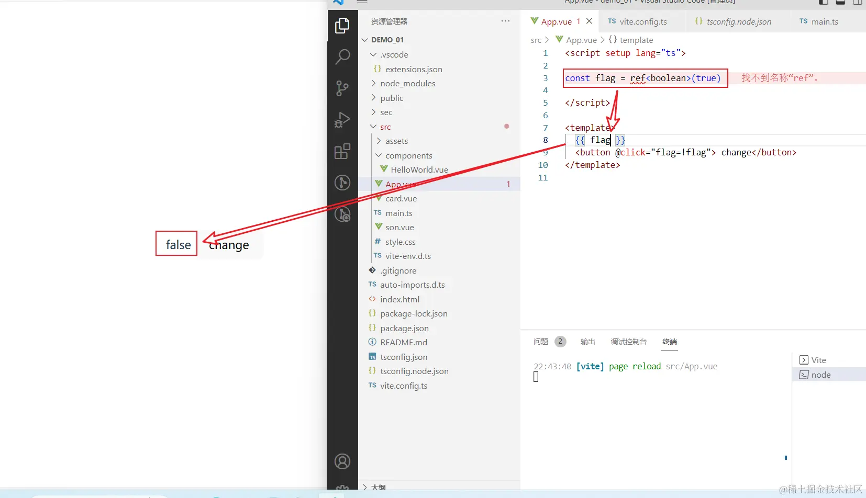
Task: Click the App.vue error count badge in explorer
Action: [508, 184]
